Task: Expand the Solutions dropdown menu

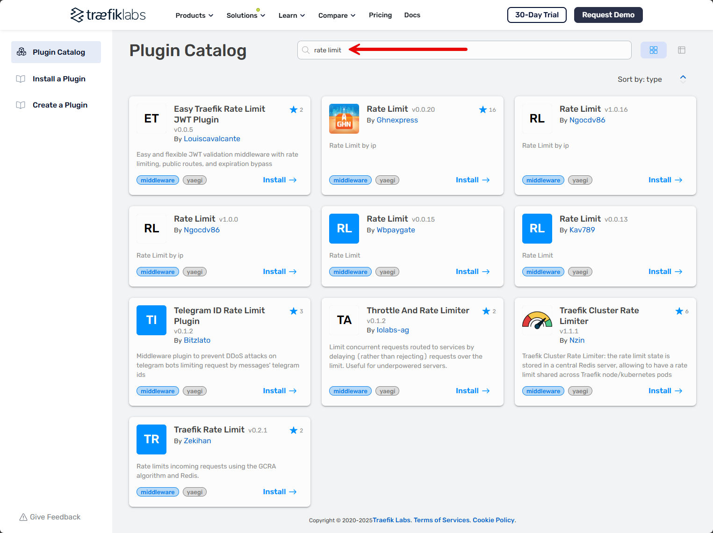Action: [245, 15]
